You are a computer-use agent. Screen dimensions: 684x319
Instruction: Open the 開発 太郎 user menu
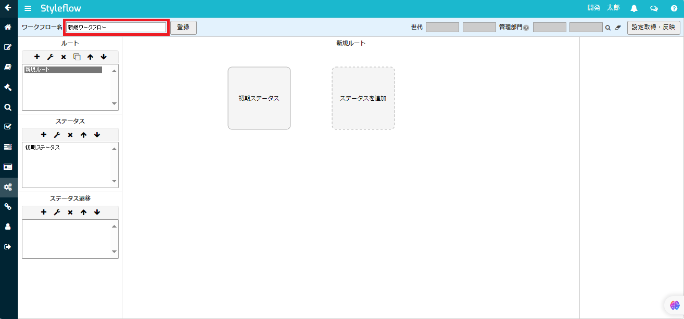pyautogui.click(x=603, y=8)
